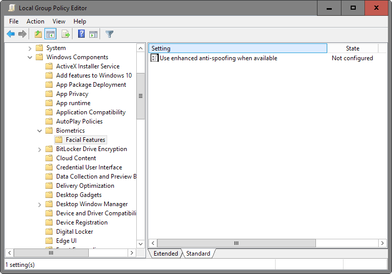Click the System folder icon
Viewport: 392px width, 274px height.
[x=39, y=48]
